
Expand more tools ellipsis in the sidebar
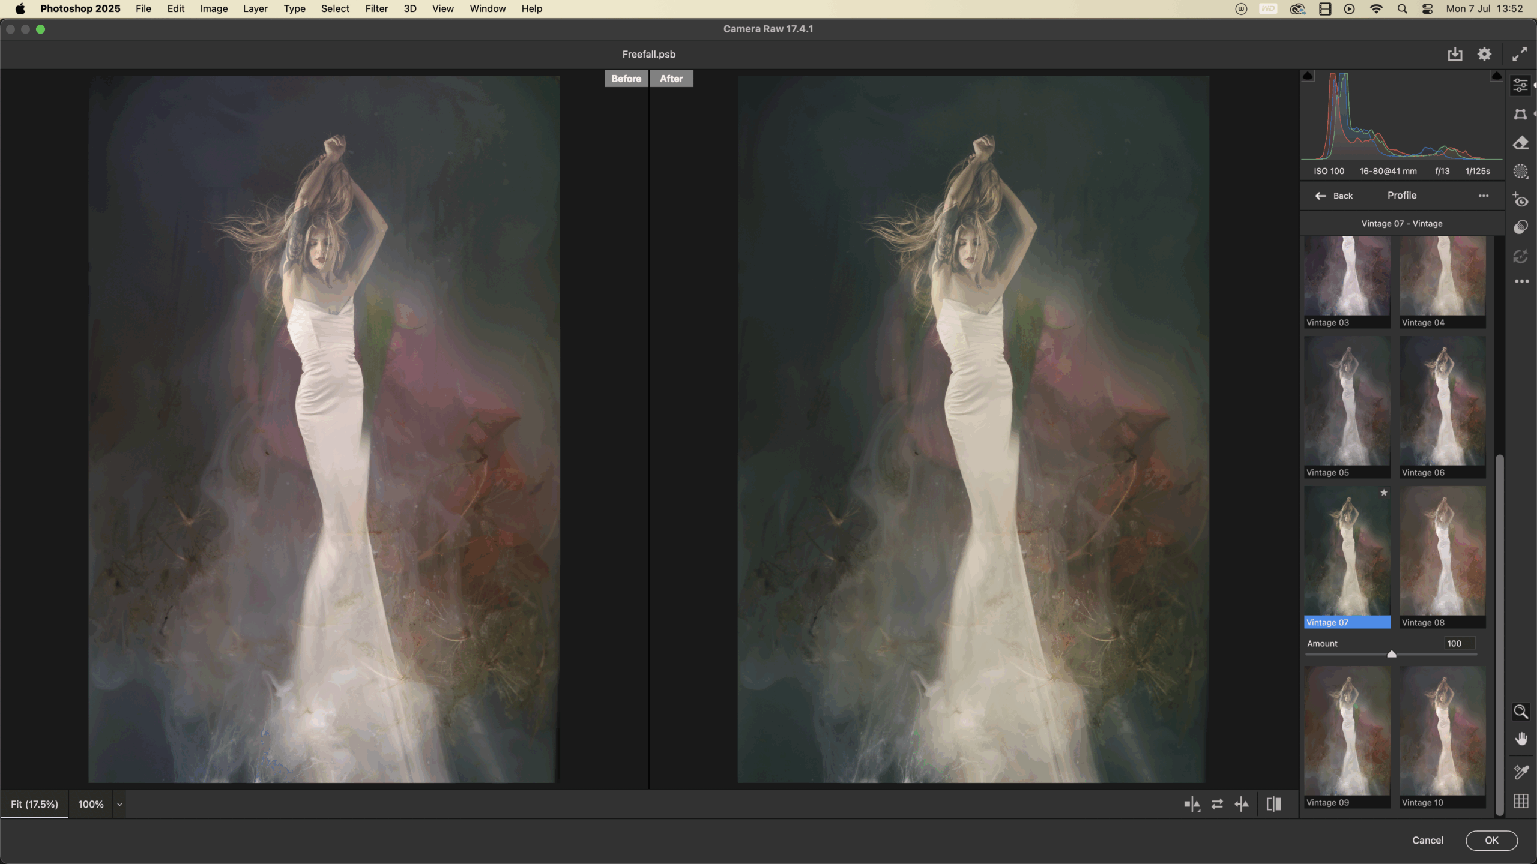(x=1521, y=281)
